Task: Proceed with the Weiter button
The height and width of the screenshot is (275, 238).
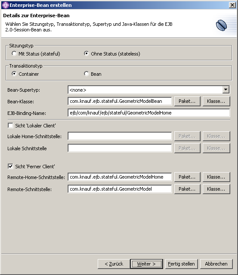Action: click(x=146, y=264)
